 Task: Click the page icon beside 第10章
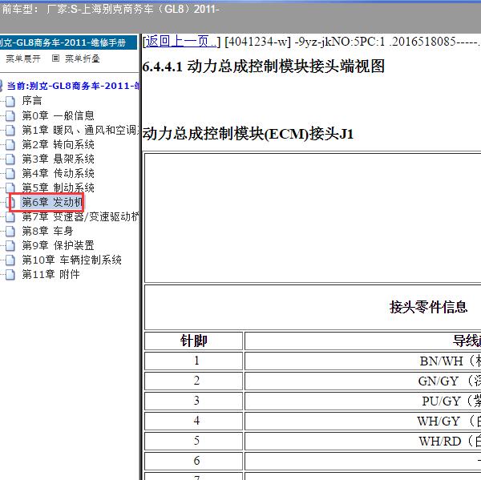click(x=10, y=260)
